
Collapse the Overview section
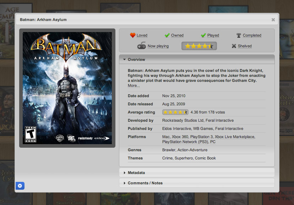[136, 59]
